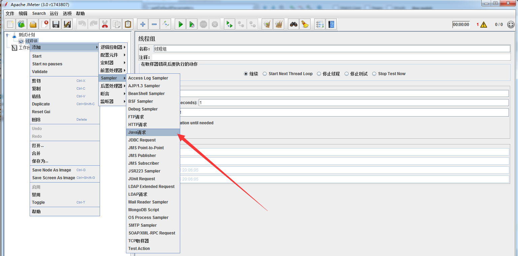The height and width of the screenshot is (256, 518).
Task: Click the Close test plan icon
Action: (x=44, y=24)
